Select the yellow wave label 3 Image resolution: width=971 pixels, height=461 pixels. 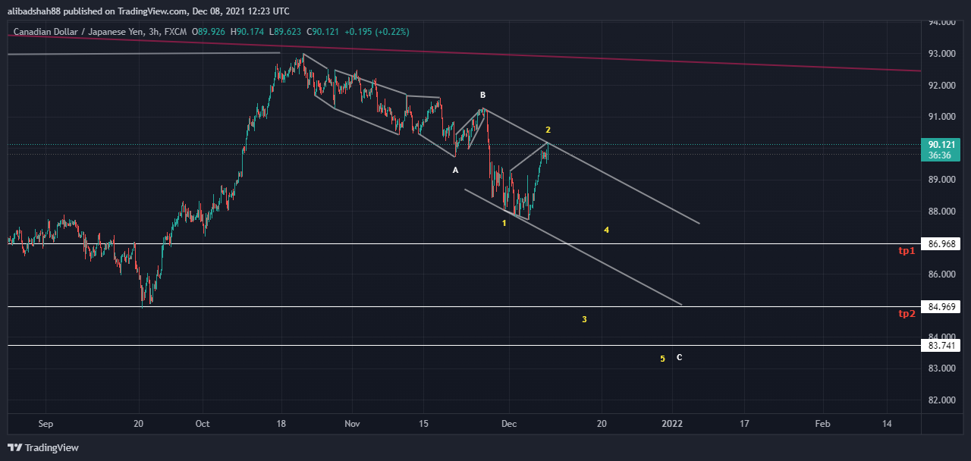(584, 319)
